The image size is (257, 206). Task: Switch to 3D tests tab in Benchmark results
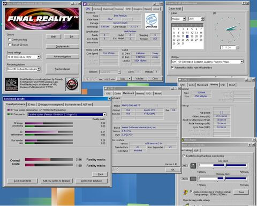coord(32,105)
